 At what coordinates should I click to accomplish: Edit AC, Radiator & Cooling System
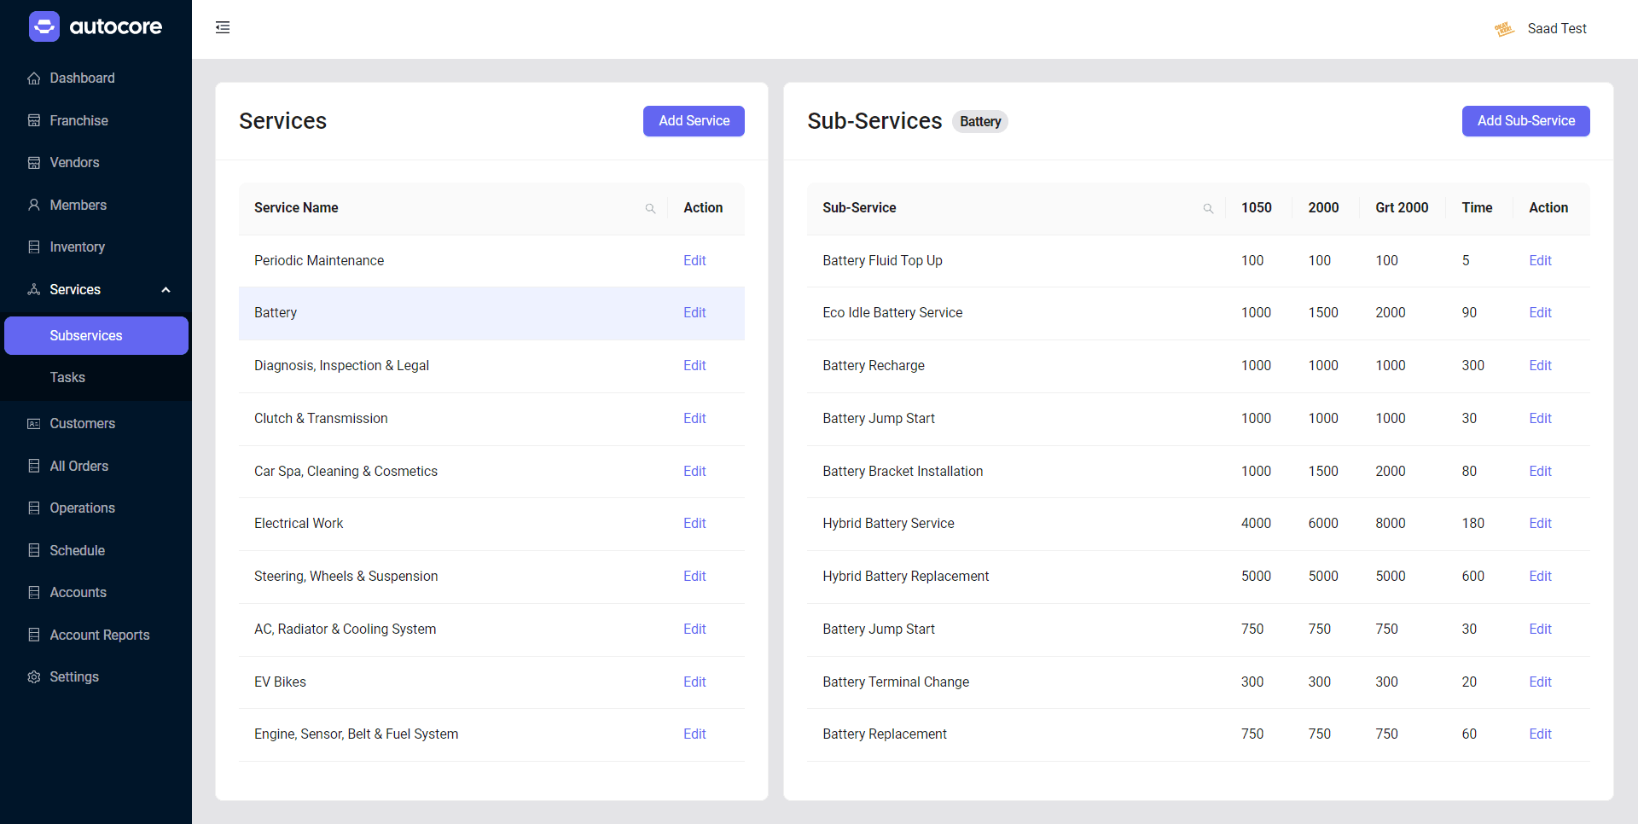(694, 629)
